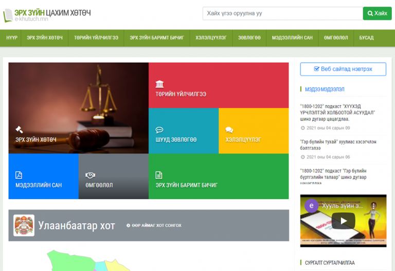Click the building icon above ТӨРИЙН ҮЙЛЧИЛГЭЭ
395x271 pixels.
[159, 84]
